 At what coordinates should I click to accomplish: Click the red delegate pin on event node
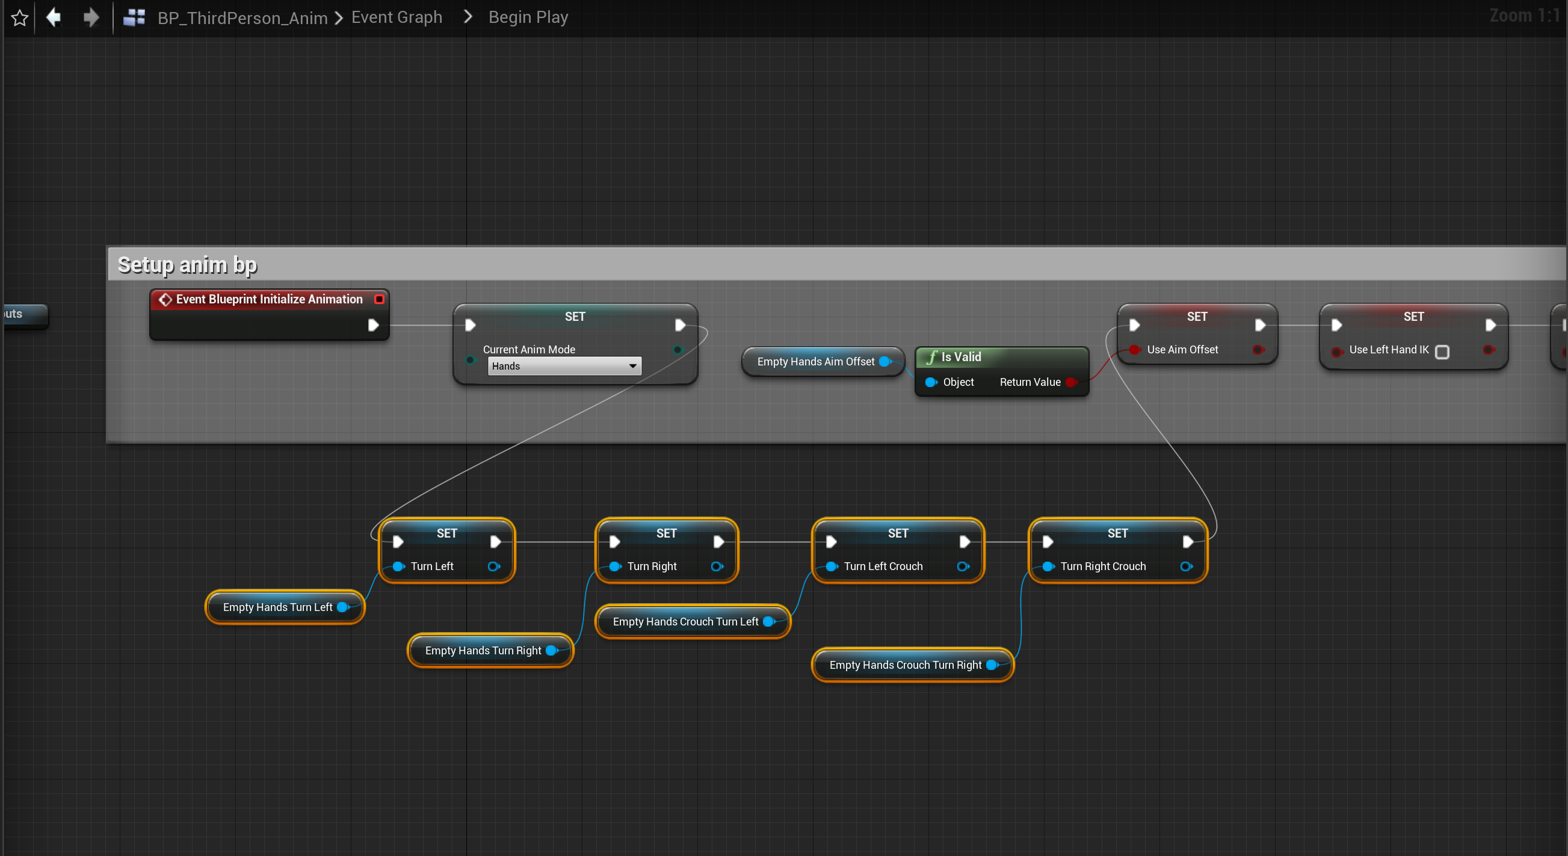[379, 299]
